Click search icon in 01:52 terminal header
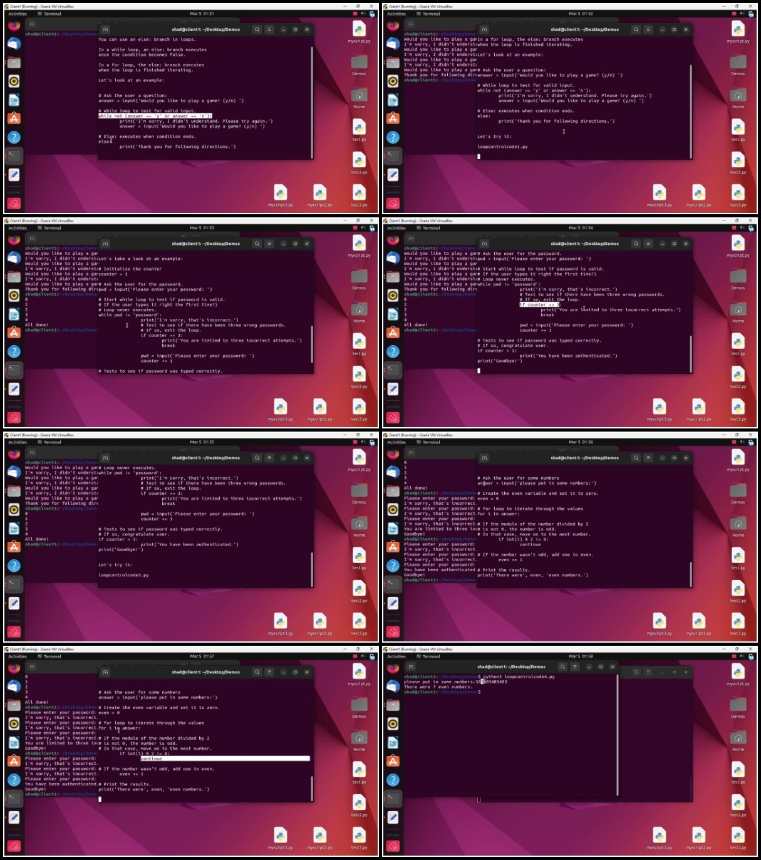The image size is (761, 860). tap(636, 29)
